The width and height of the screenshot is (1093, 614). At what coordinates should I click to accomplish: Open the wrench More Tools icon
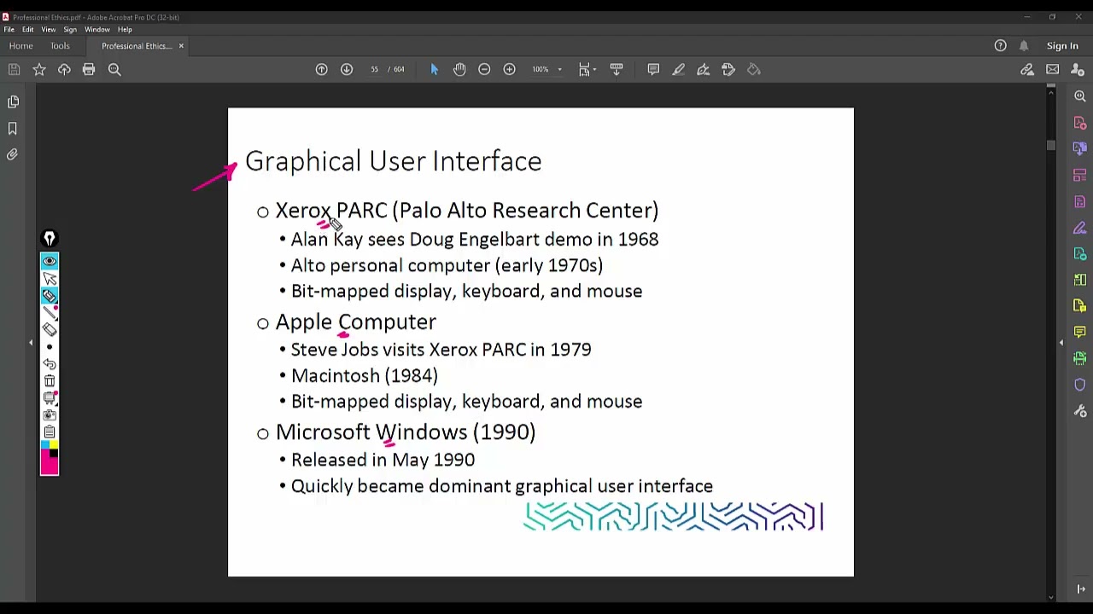(1080, 411)
